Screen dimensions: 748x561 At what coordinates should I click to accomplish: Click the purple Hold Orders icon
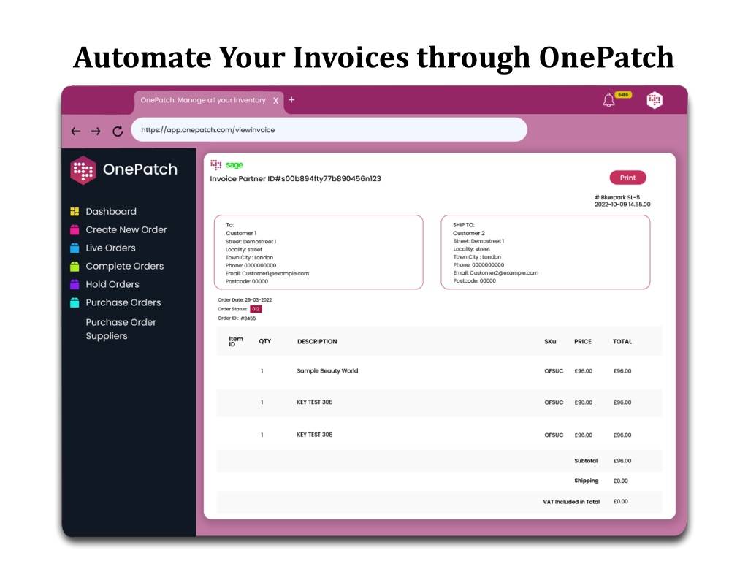[75, 284]
